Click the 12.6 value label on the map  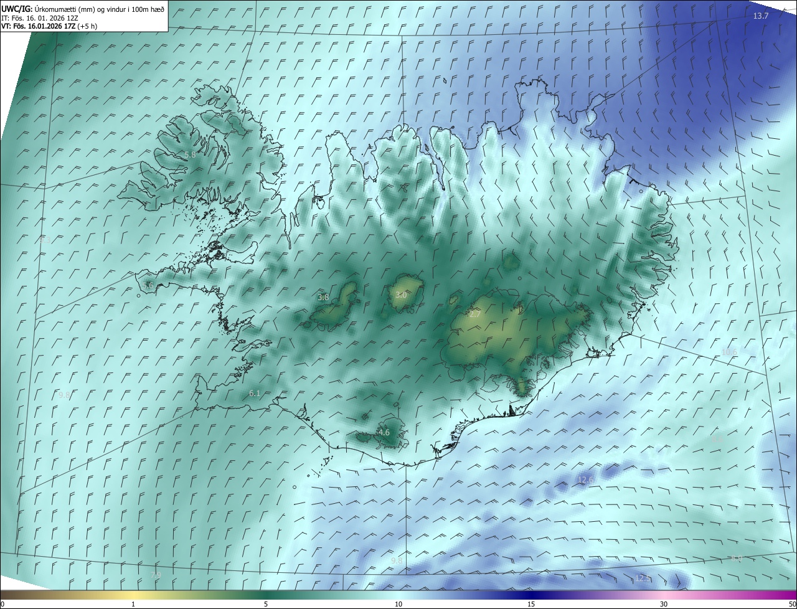pos(585,479)
